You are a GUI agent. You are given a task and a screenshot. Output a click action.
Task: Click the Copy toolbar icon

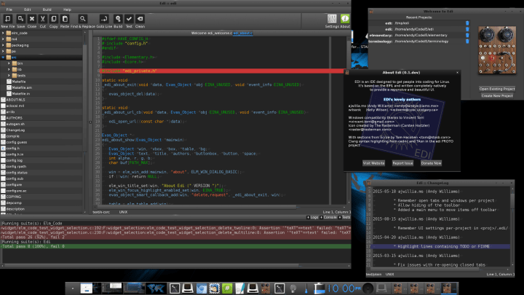click(x=53, y=19)
